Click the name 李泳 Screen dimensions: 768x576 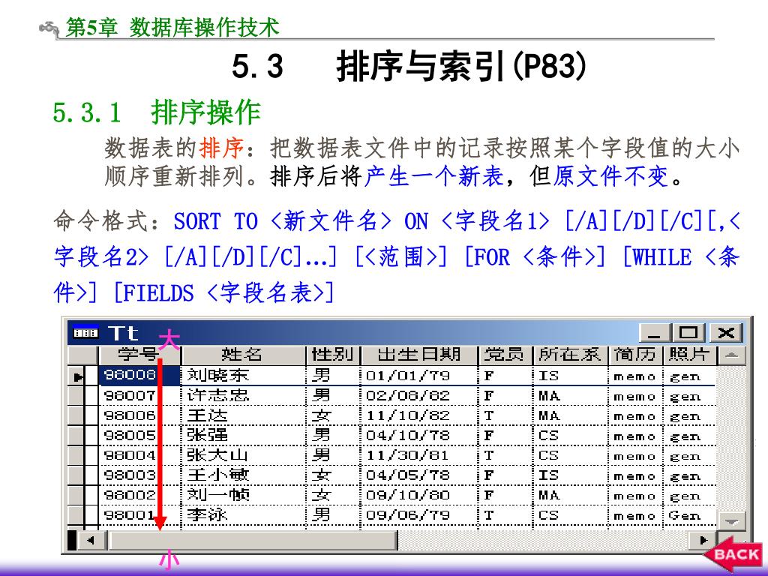pyautogui.click(x=207, y=515)
